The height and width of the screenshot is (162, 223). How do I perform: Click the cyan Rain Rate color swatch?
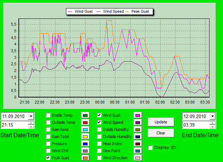point(85,129)
